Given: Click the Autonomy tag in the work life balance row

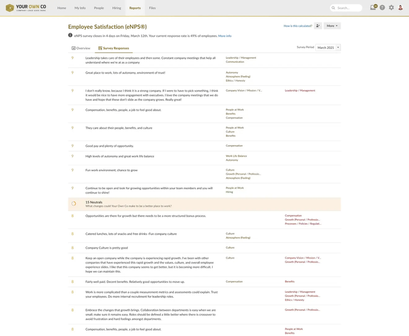Looking at the screenshot, I should pyautogui.click(x=232, y=160).
